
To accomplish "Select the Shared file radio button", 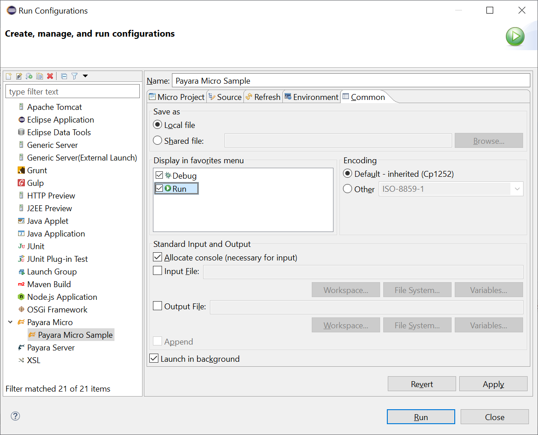I will coord(157,140).
